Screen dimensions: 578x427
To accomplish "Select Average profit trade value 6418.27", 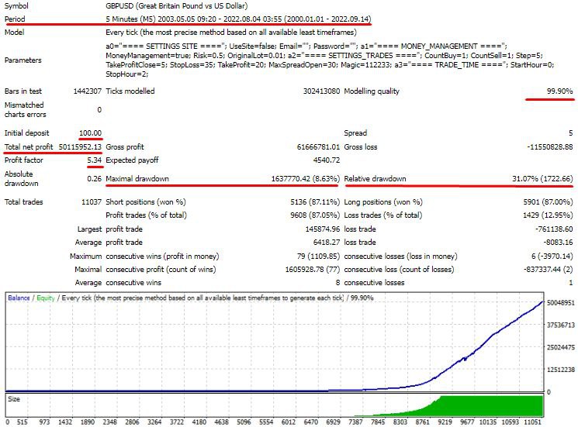I will tap(326, 243).
